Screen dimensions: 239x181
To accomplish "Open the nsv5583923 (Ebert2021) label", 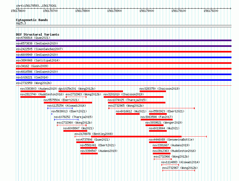I will tap(166, 111).
